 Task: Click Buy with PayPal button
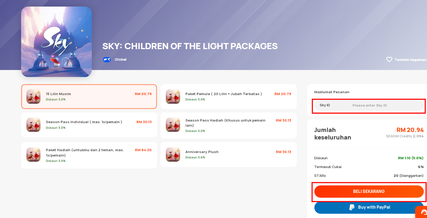point(369,207)
